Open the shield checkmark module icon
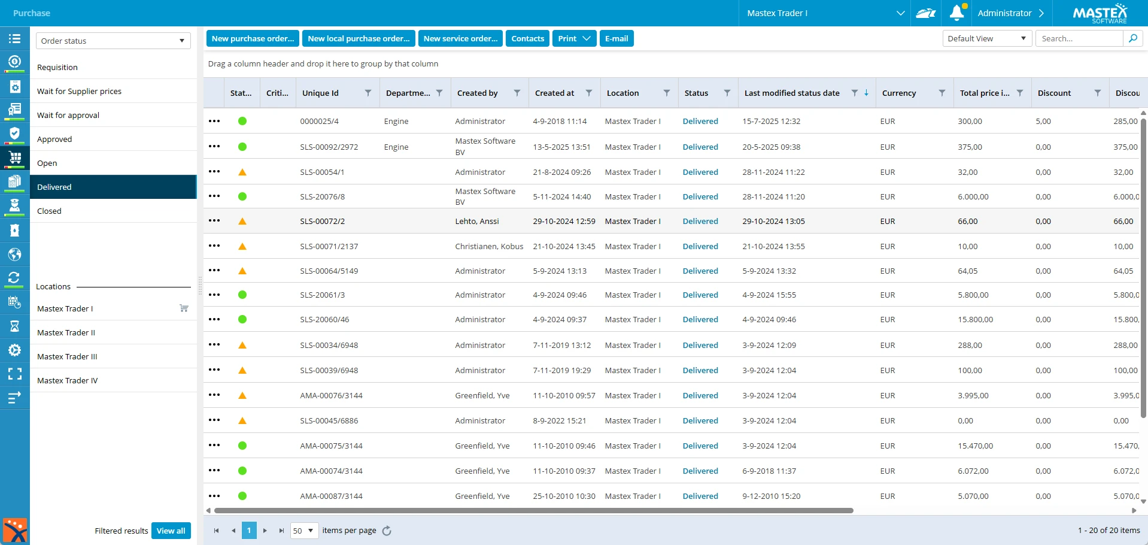Image resolution: width=1148 pixels, height=545 pixels. click(14, 134)
